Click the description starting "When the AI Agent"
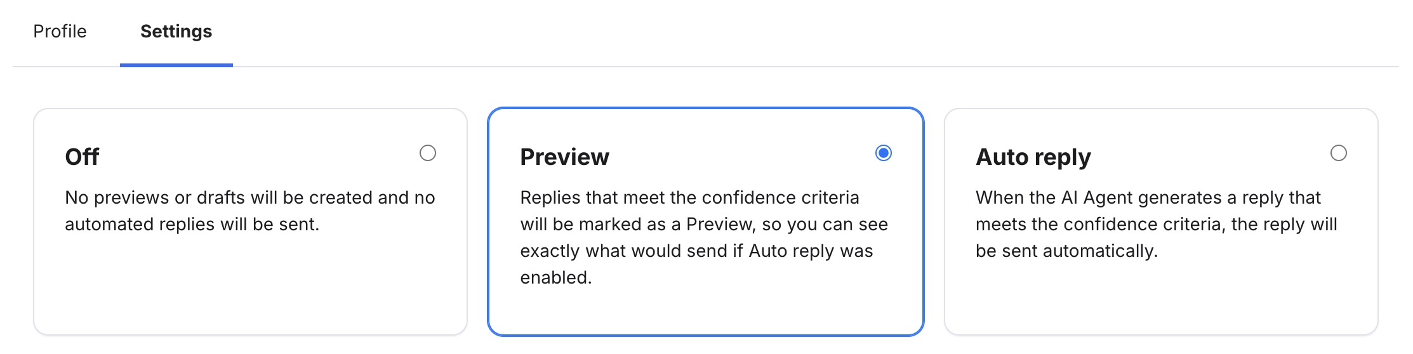Screen dimensions: 1413x354 [1148, 198]
